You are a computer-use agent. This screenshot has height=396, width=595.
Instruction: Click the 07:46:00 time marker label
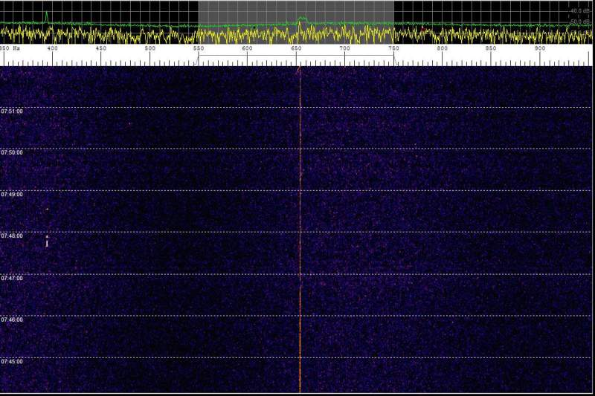(12, 319)
